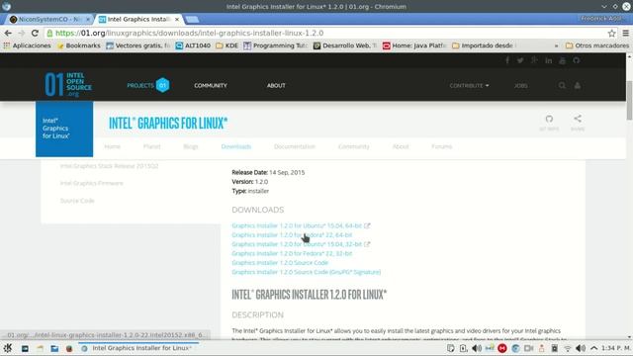Select Downloads tab in project navigation
Image resolution: width=633 pixels, height=356 pixels.
236,146
